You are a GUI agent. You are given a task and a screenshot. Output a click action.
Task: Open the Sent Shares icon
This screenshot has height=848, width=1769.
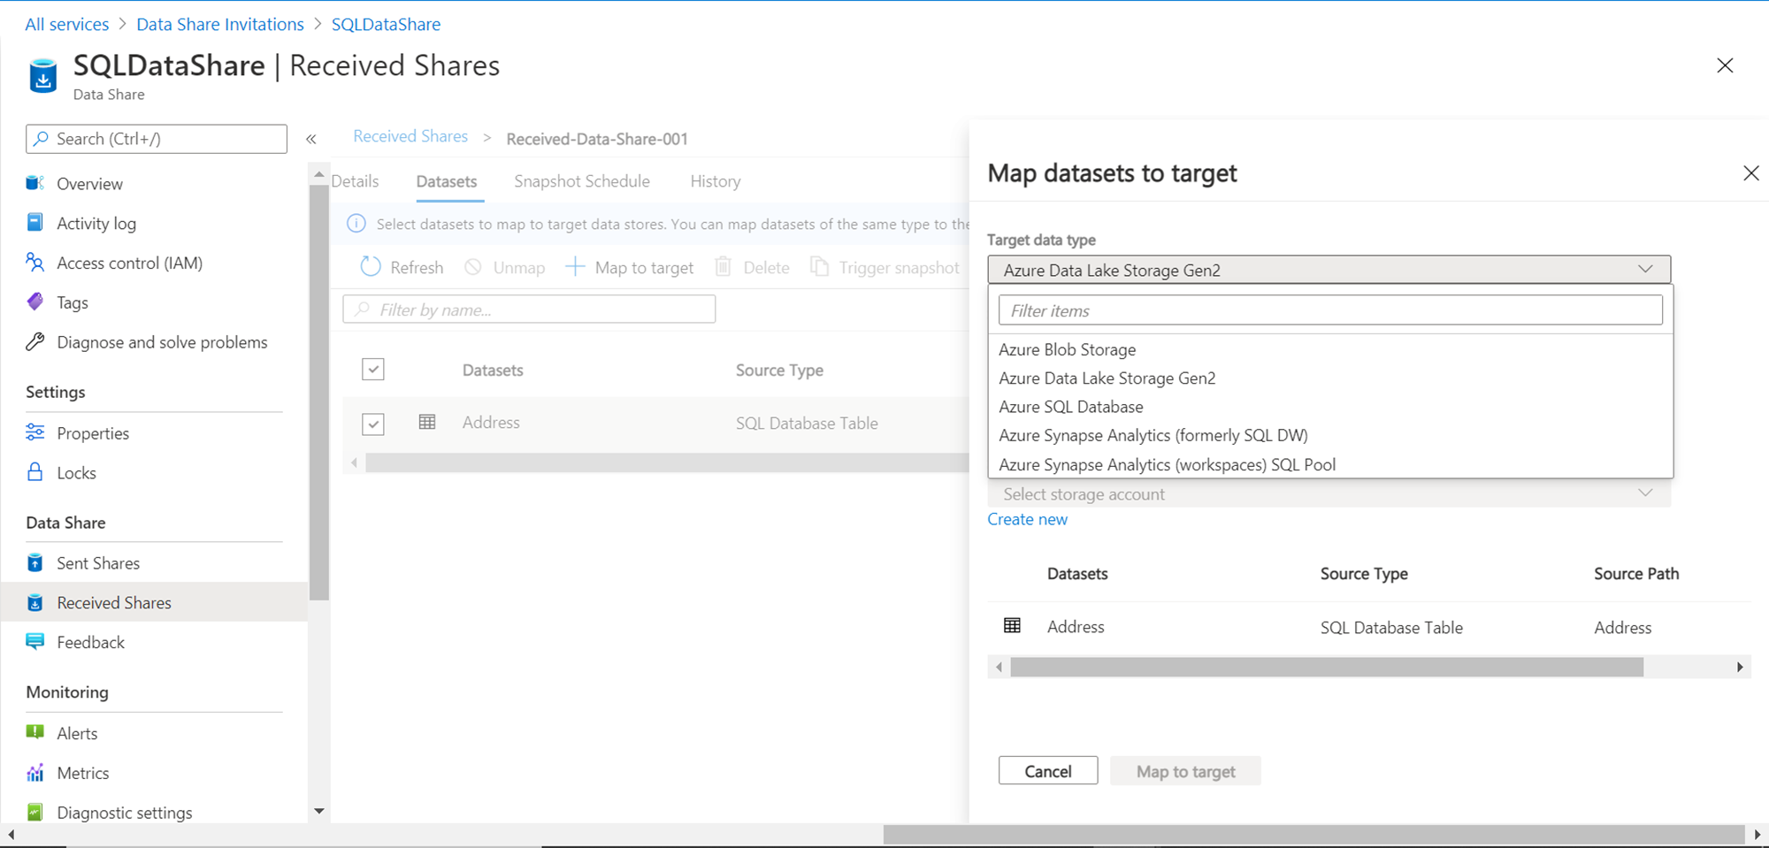point(35,563)
